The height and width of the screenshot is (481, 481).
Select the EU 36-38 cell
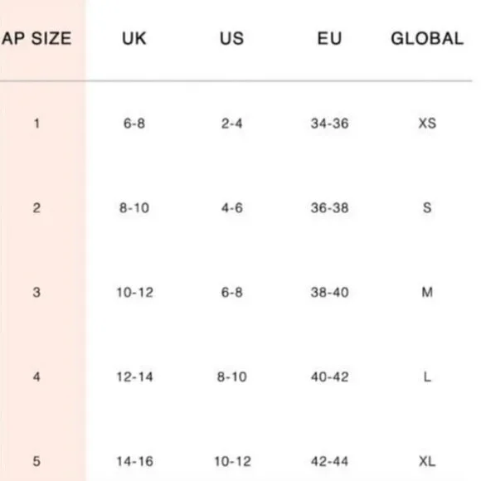pos(329,207)
